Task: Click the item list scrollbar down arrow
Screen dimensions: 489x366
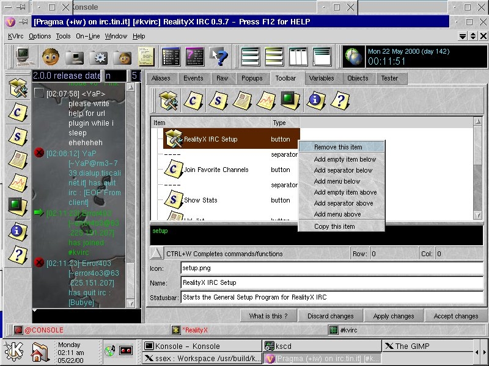Action: click(x=477, y=215)
